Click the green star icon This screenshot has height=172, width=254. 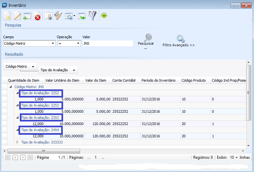pyautogui.click(x=104, y=16)
